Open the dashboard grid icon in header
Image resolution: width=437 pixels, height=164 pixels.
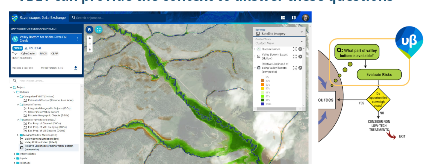coord(283,18)
